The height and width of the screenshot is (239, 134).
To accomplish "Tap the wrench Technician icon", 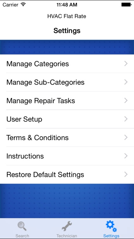I will click(67, 226).
